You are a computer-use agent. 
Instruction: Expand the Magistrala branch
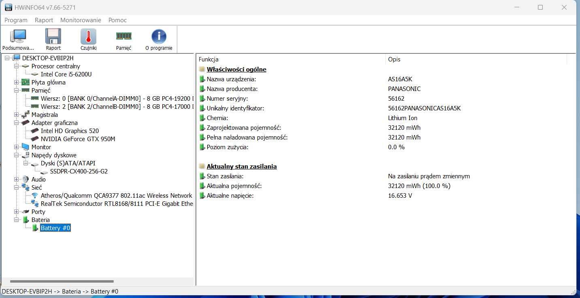[x=17, y=115]
